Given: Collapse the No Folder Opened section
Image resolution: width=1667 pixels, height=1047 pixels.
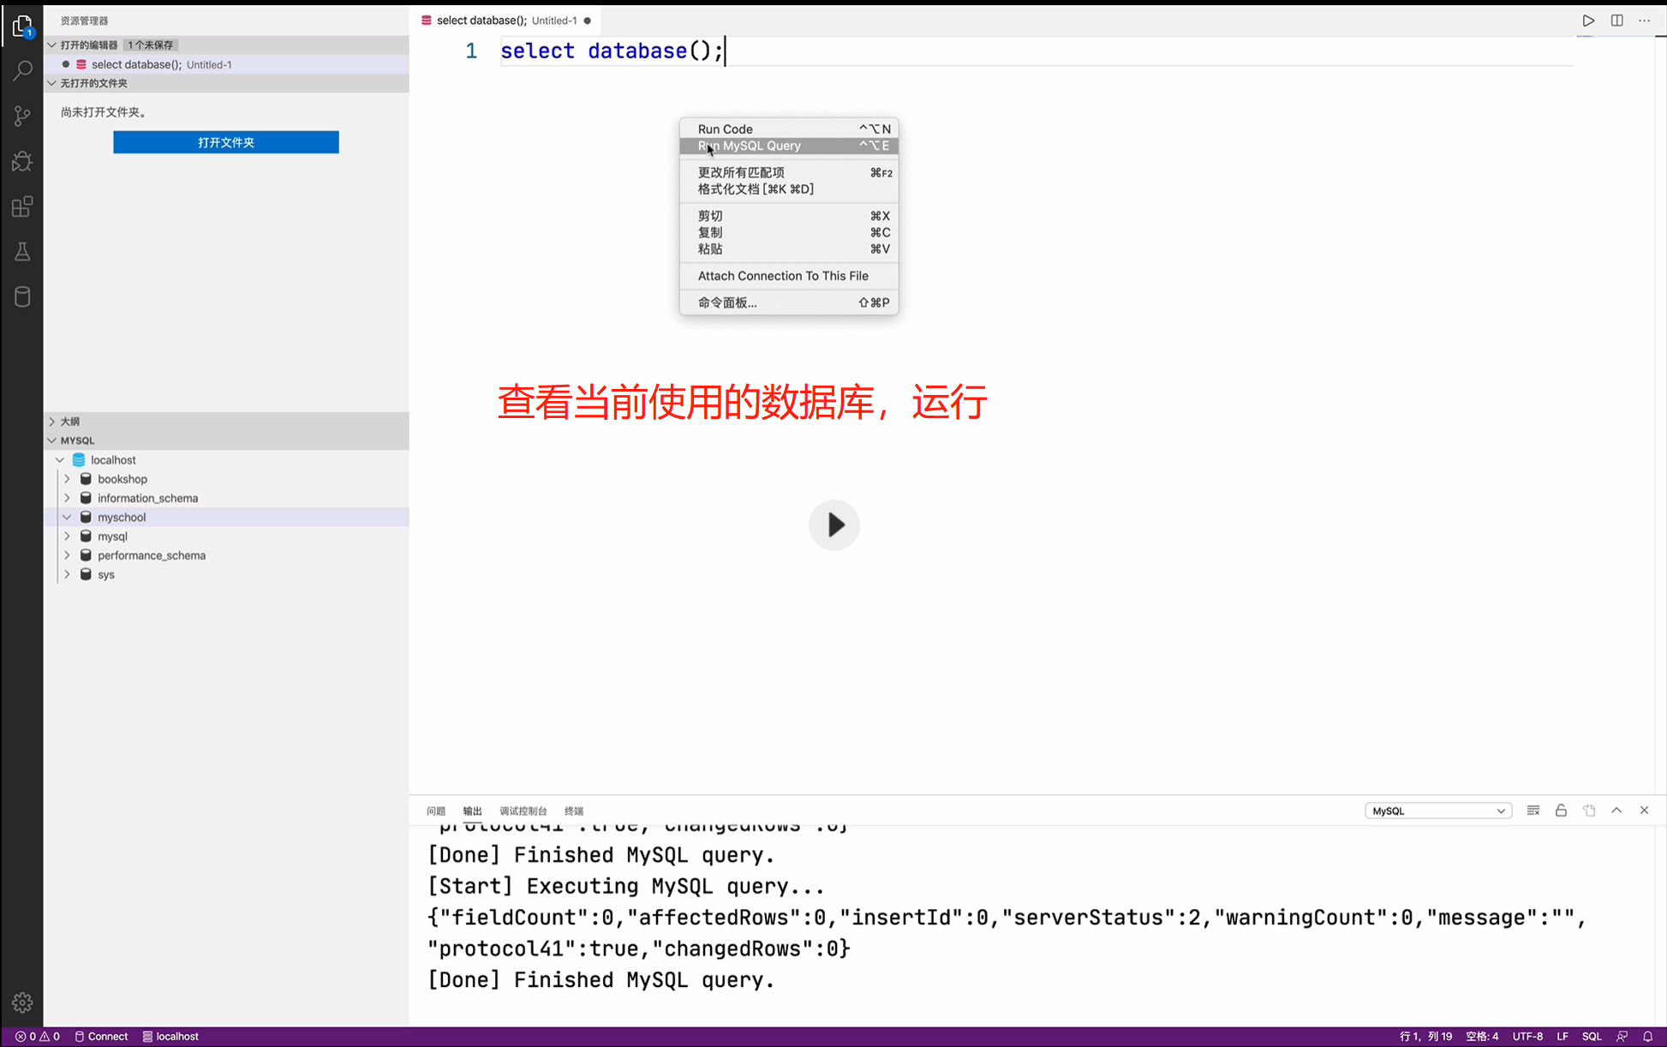Looking at the screenshot, I should pos(52,83).
